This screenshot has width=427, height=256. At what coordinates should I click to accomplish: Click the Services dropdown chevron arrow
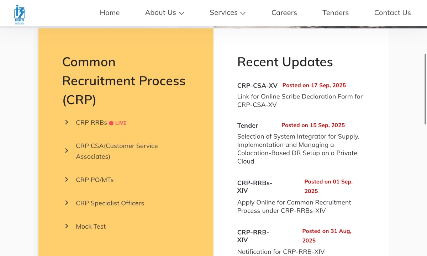tap(243, 13)
